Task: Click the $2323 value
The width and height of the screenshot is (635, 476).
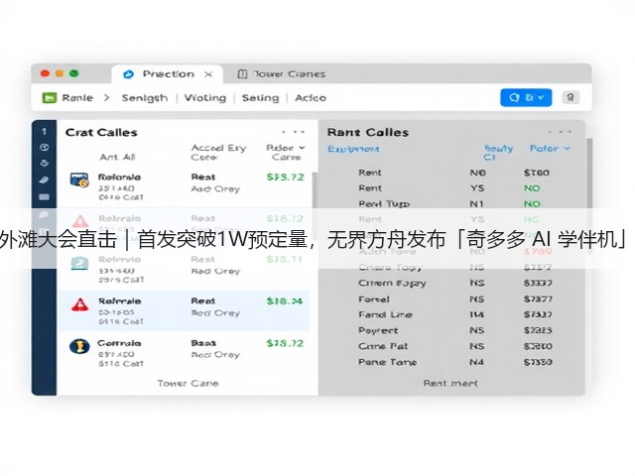Action: point(538,330)
